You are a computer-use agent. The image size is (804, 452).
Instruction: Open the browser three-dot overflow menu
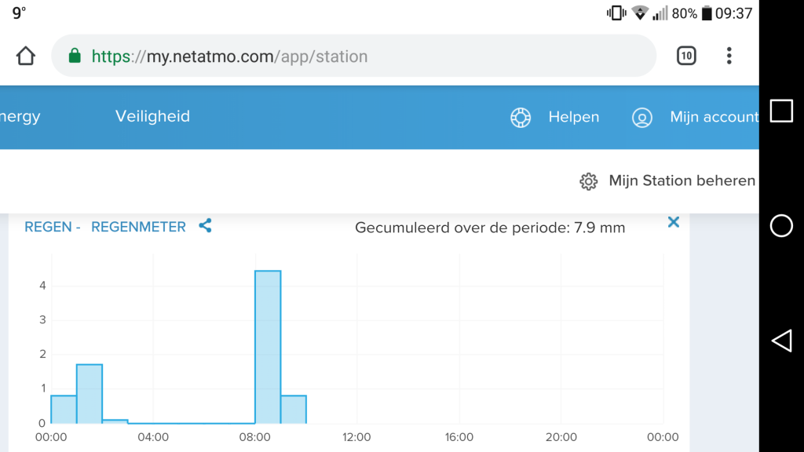(x=729, y=56)
